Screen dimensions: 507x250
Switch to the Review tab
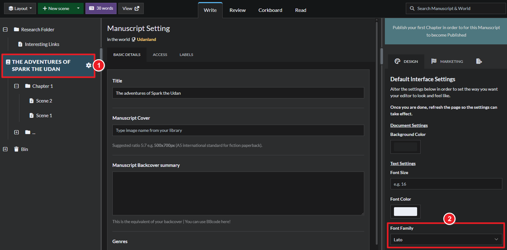point(237,10)
